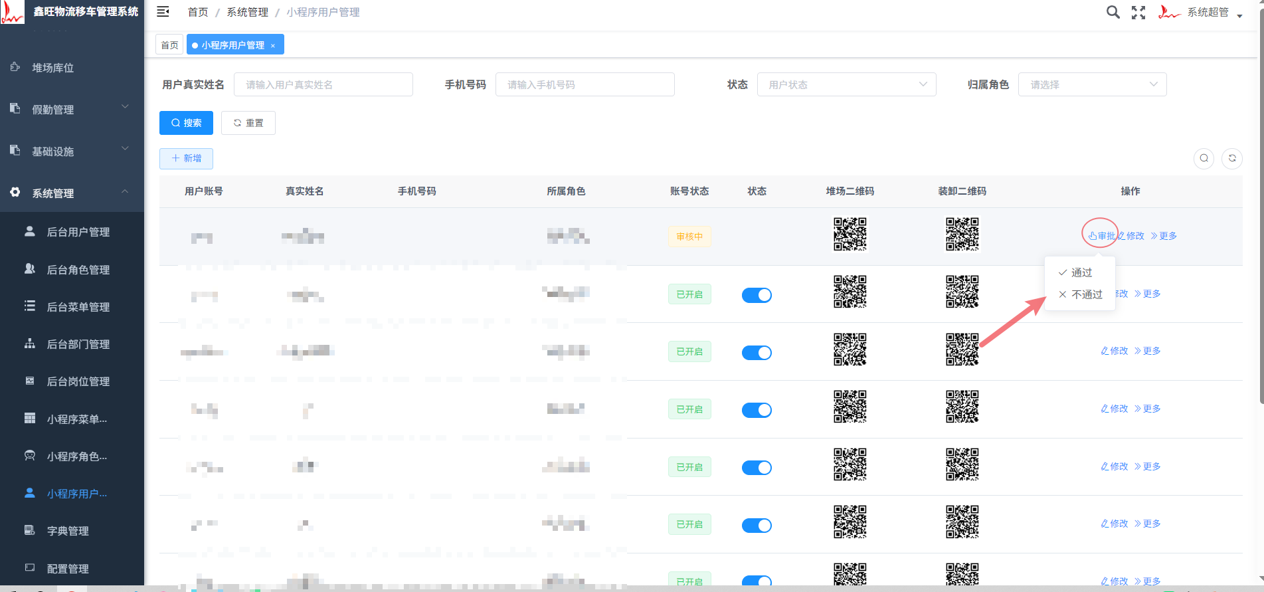This screenshot has height=592, width=1264.
Task: Expand the 假勤管理 sidebar menu
Action: [72, 110]
